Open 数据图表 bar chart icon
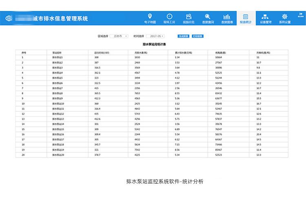306x197 pixels. coord(227,17)
